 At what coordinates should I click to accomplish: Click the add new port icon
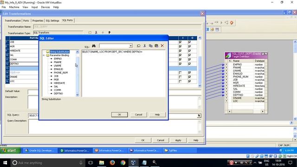[90, 32]
